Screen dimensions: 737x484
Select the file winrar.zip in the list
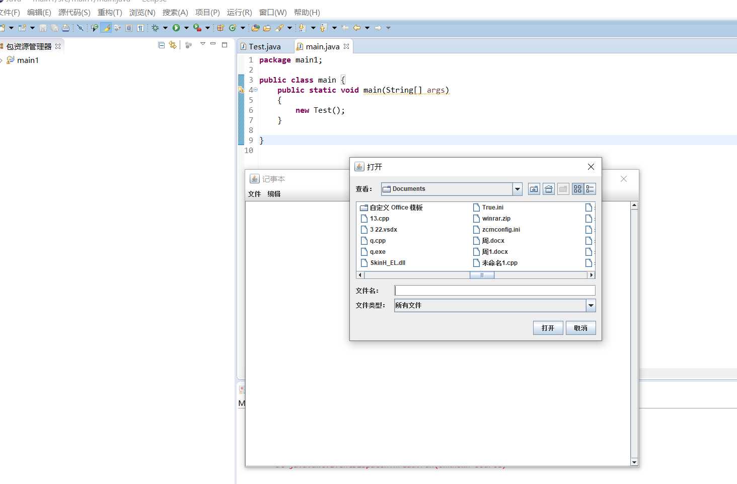coord(492,219)
